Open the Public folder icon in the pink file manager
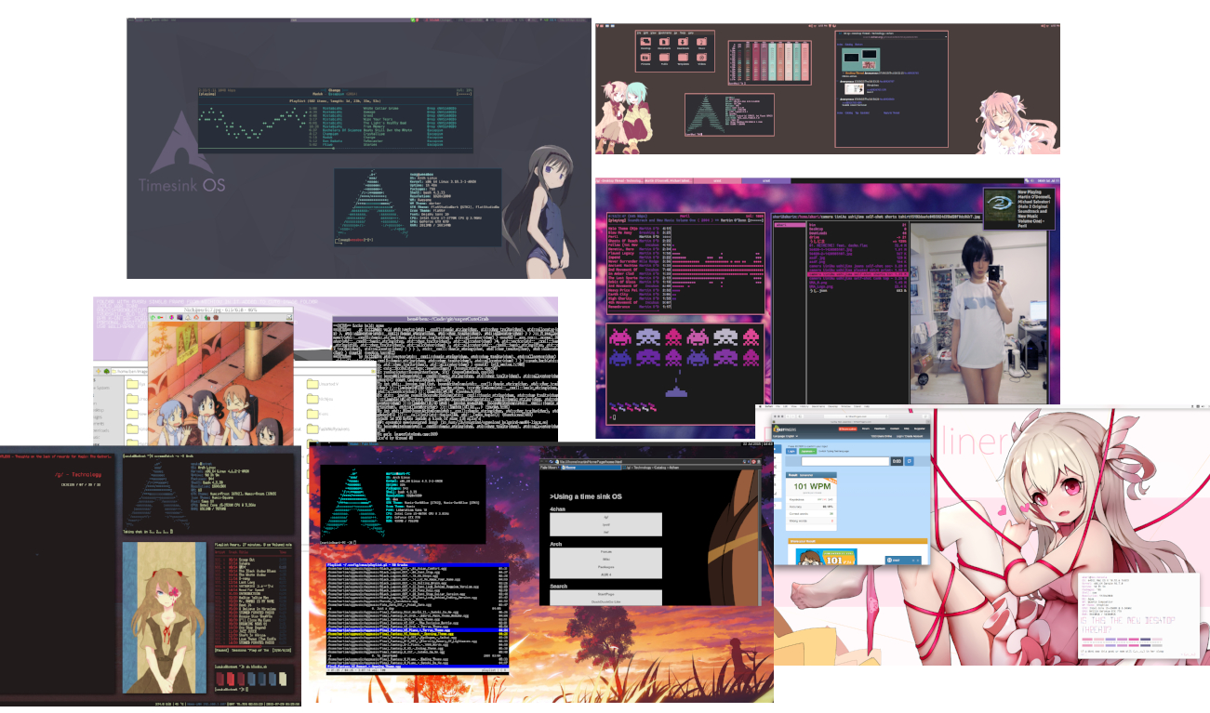This screenshot has height=713, width=1210. click(x=664, y=58)
